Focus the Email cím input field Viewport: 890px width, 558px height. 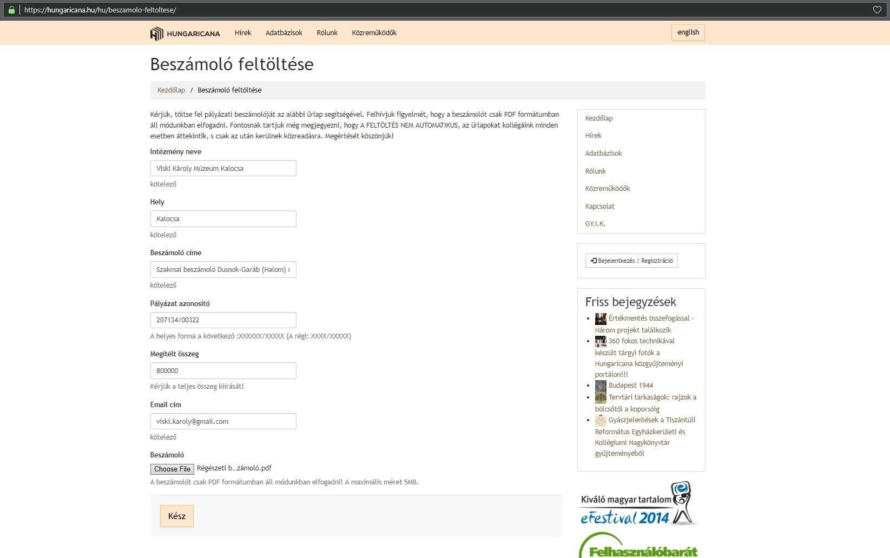tap(223, 421)
